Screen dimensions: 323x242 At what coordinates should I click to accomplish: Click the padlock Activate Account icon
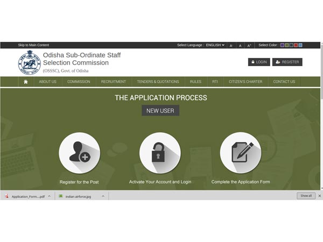(x=160, y=153)
